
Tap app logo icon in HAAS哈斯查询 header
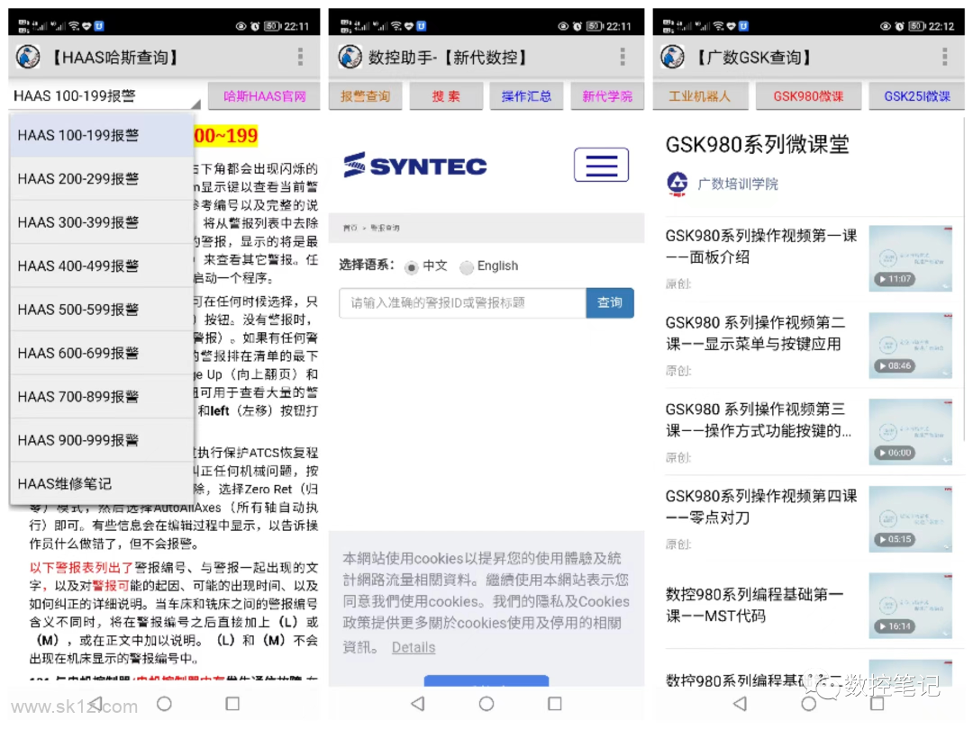click(28, 57)
